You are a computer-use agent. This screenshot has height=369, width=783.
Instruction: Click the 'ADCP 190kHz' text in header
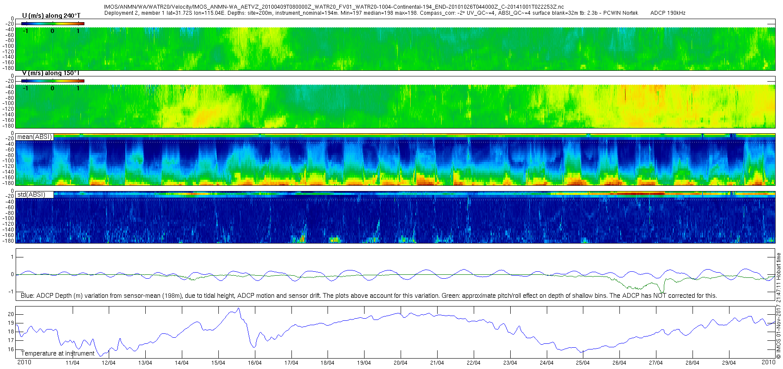(x=668, y=13)
